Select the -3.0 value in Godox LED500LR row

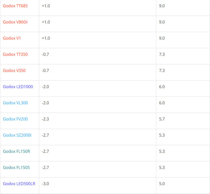[x=45, y=184]
